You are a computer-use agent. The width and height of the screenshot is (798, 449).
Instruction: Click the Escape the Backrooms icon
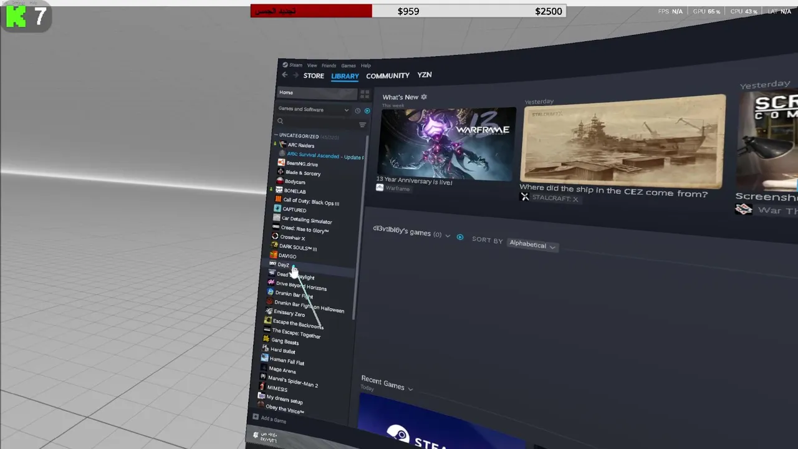268,320
